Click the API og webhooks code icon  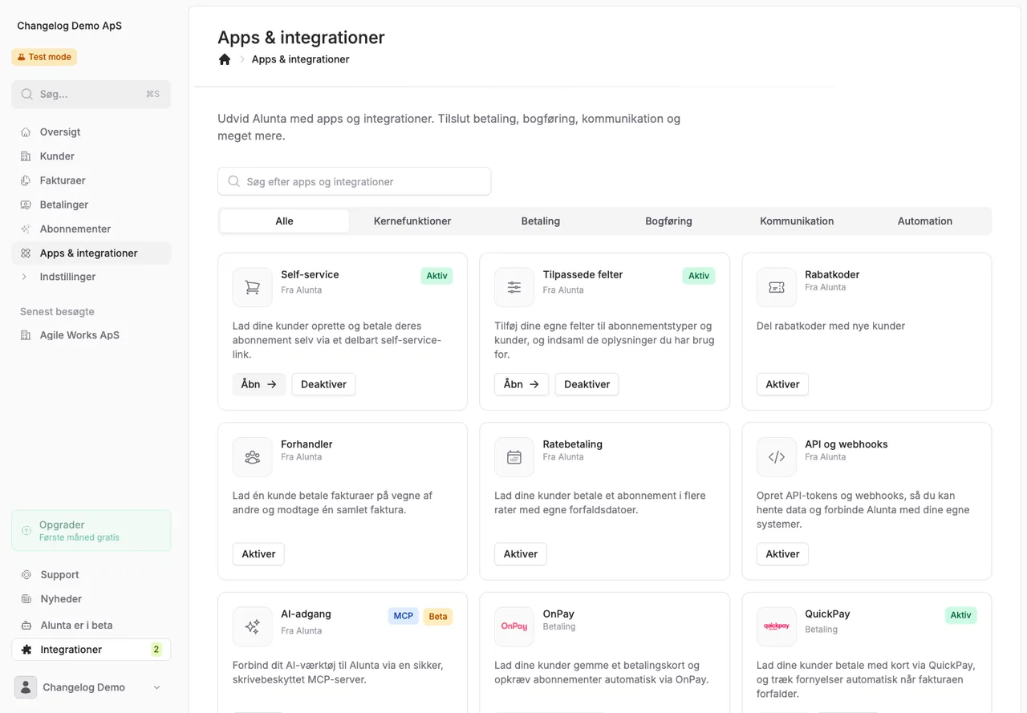(x=777, y=457)
